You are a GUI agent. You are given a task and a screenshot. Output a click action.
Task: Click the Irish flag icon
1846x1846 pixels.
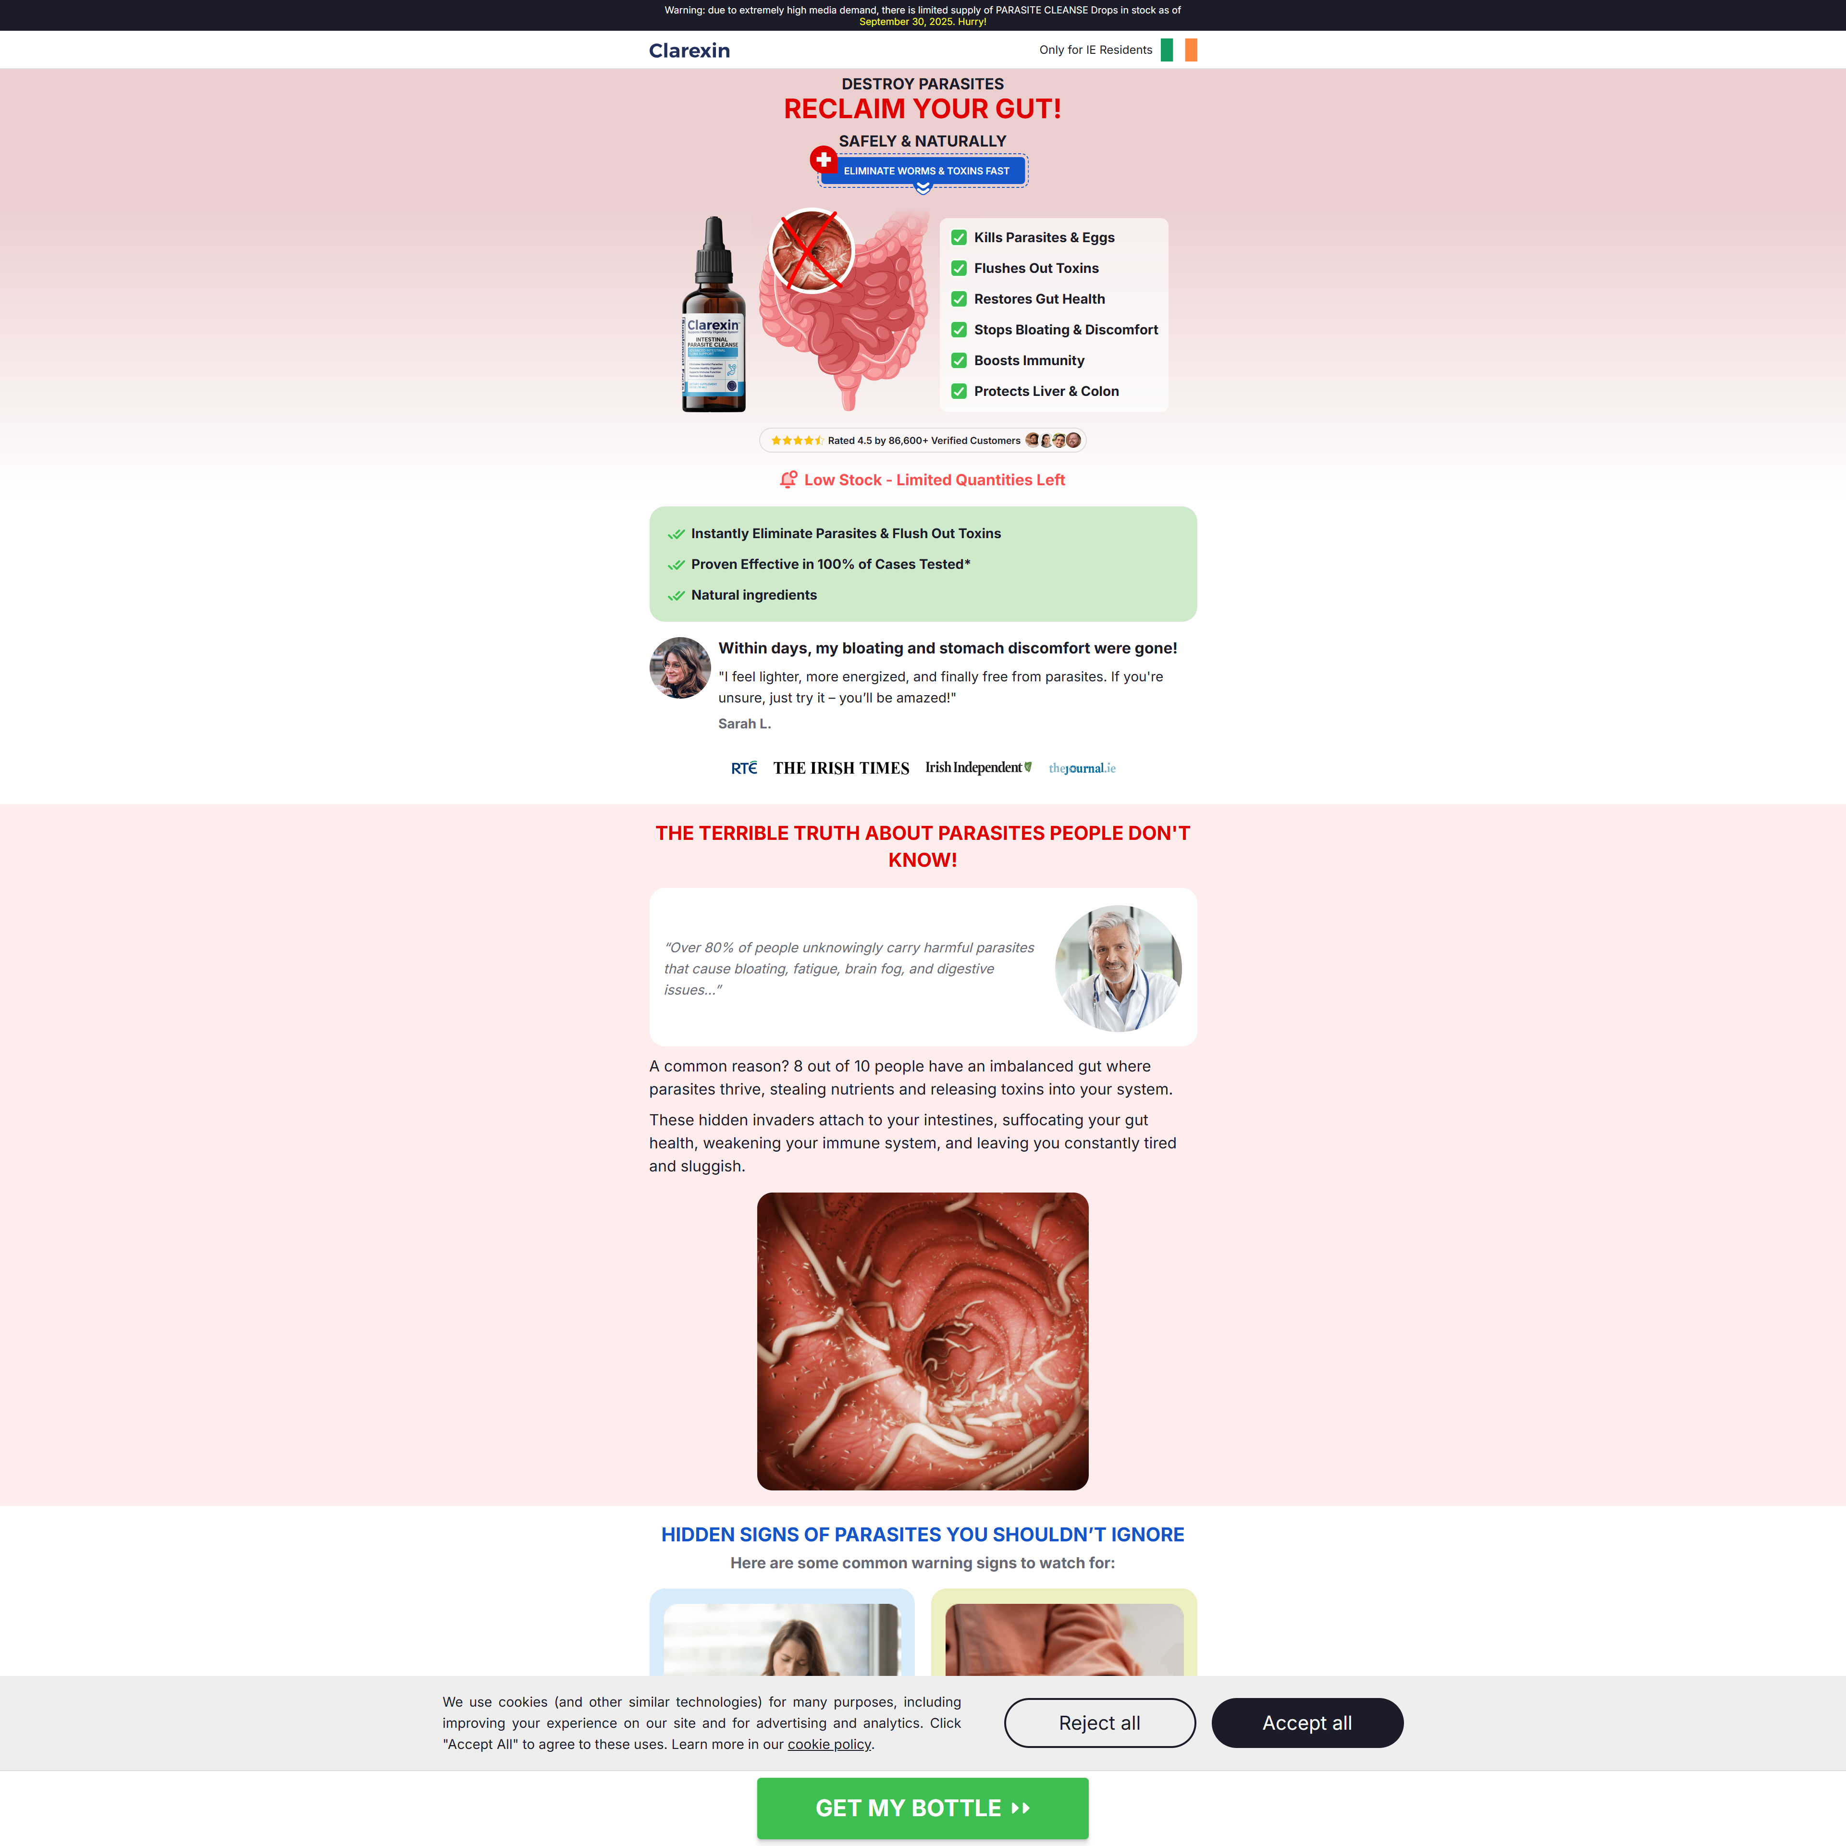tap(1178, 49)
